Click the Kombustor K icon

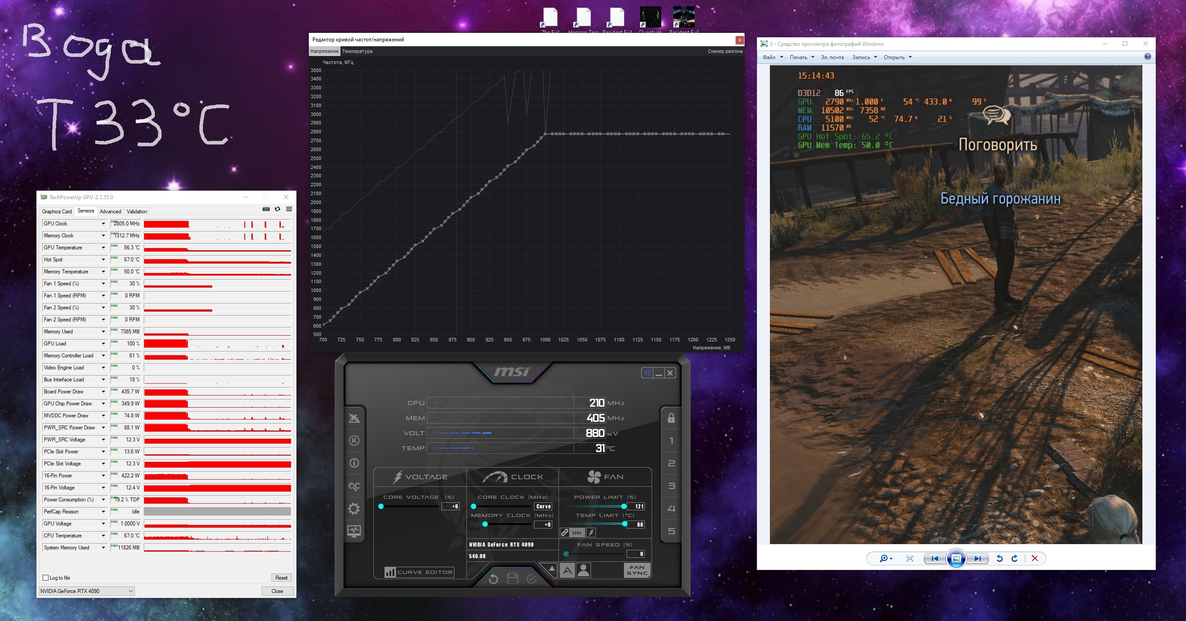coord(354,441)
